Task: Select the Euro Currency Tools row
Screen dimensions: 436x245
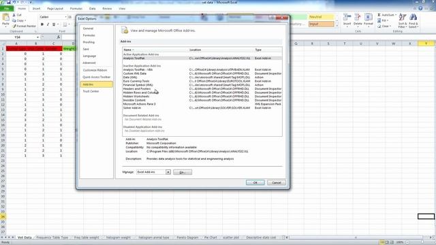Action: 202,81
